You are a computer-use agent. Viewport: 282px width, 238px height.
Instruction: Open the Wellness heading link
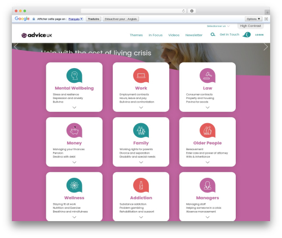point(74,198)
